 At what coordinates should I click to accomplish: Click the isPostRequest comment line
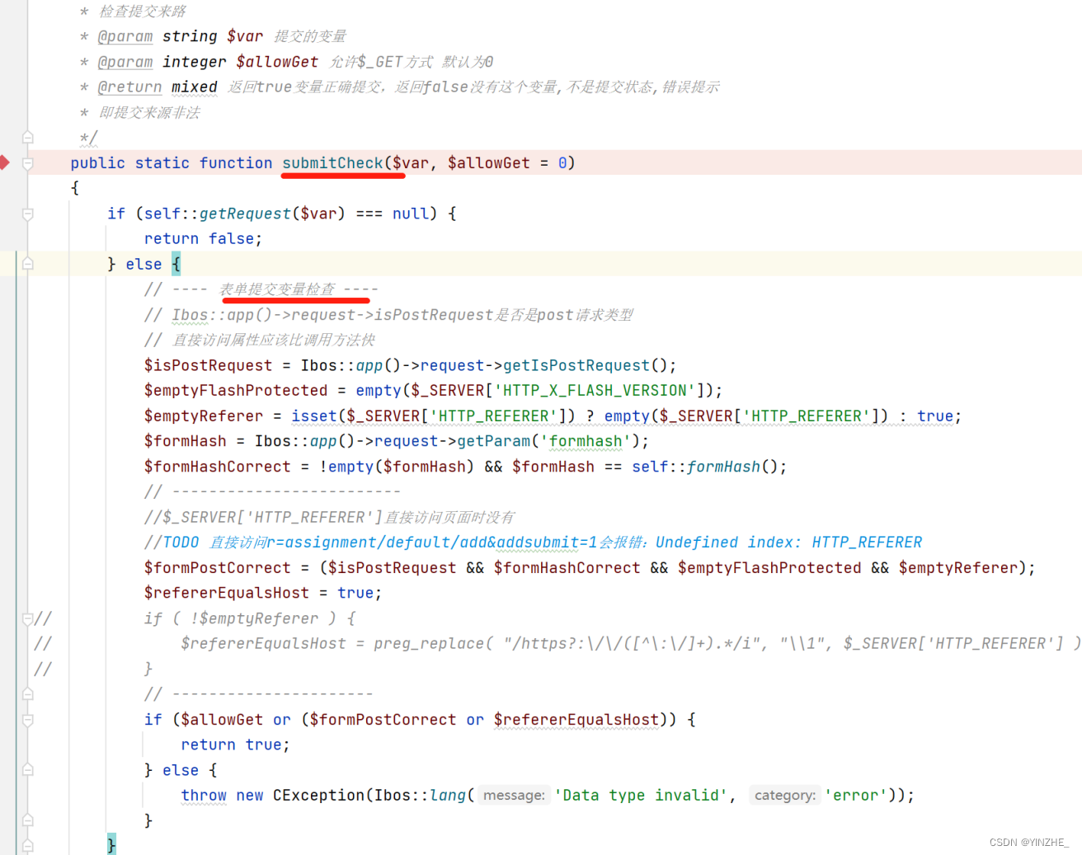(388, 315)
